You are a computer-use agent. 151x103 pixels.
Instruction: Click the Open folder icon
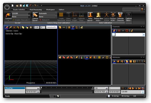click(x=17, y=6)
